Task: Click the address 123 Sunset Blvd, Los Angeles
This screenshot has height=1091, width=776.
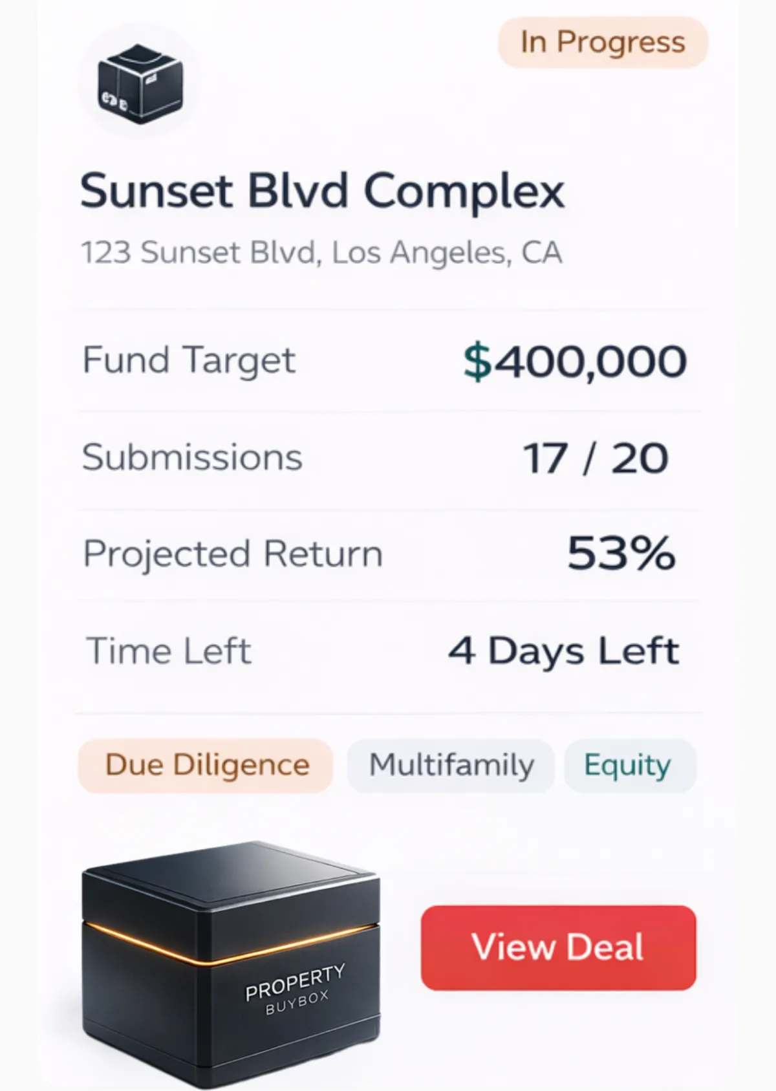Action: (x=321, y=252)
